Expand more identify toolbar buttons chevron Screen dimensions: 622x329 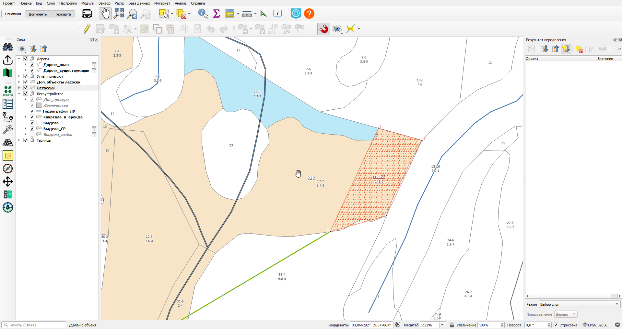coord(619,49)
